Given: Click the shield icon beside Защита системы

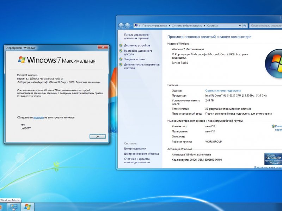Looking at the screenshot, I should pyautogui.click(x=121, y=59).
